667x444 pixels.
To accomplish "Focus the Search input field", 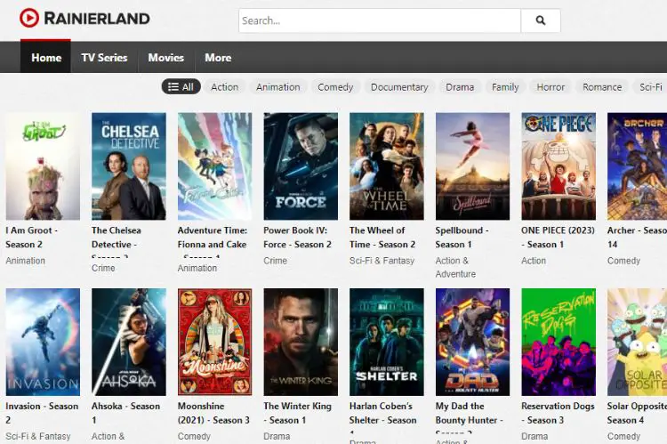I will (x=380, y=20).
